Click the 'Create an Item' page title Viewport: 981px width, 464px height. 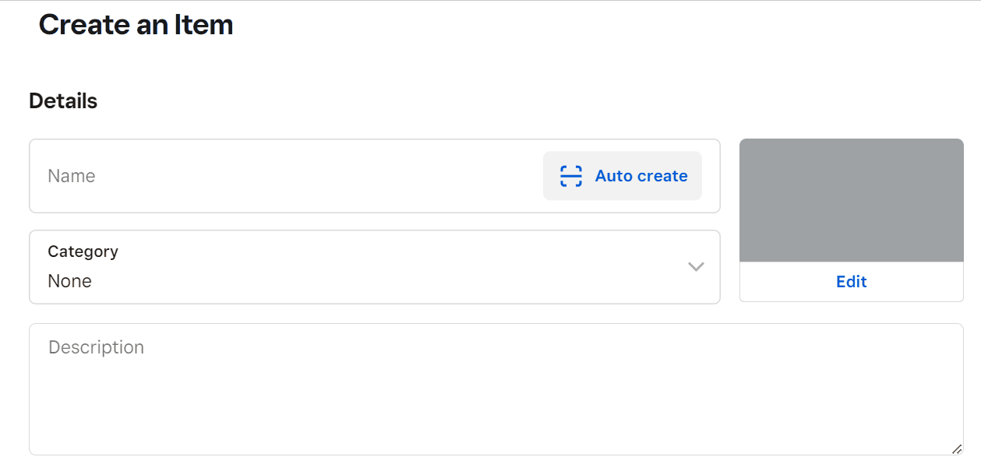click(x=136, y=25)
